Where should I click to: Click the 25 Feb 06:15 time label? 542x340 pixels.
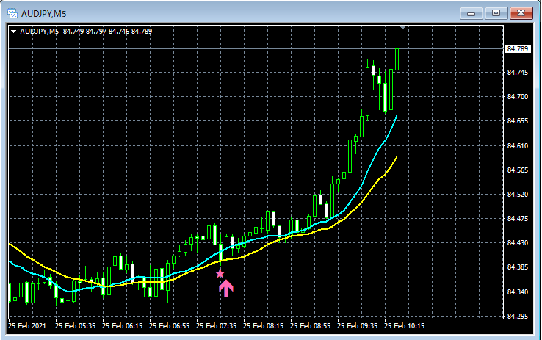coord(123,326)
